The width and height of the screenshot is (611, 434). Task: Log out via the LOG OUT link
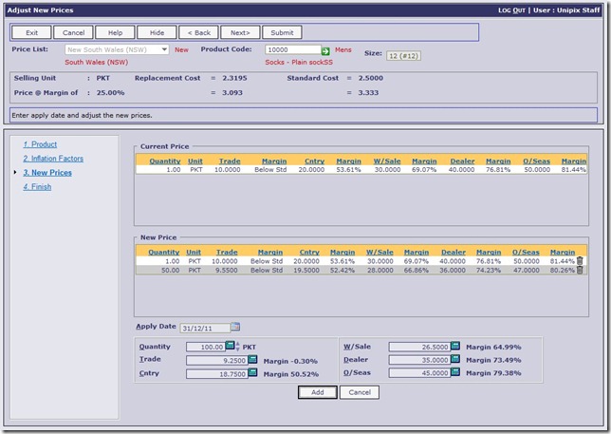[512, 9]
